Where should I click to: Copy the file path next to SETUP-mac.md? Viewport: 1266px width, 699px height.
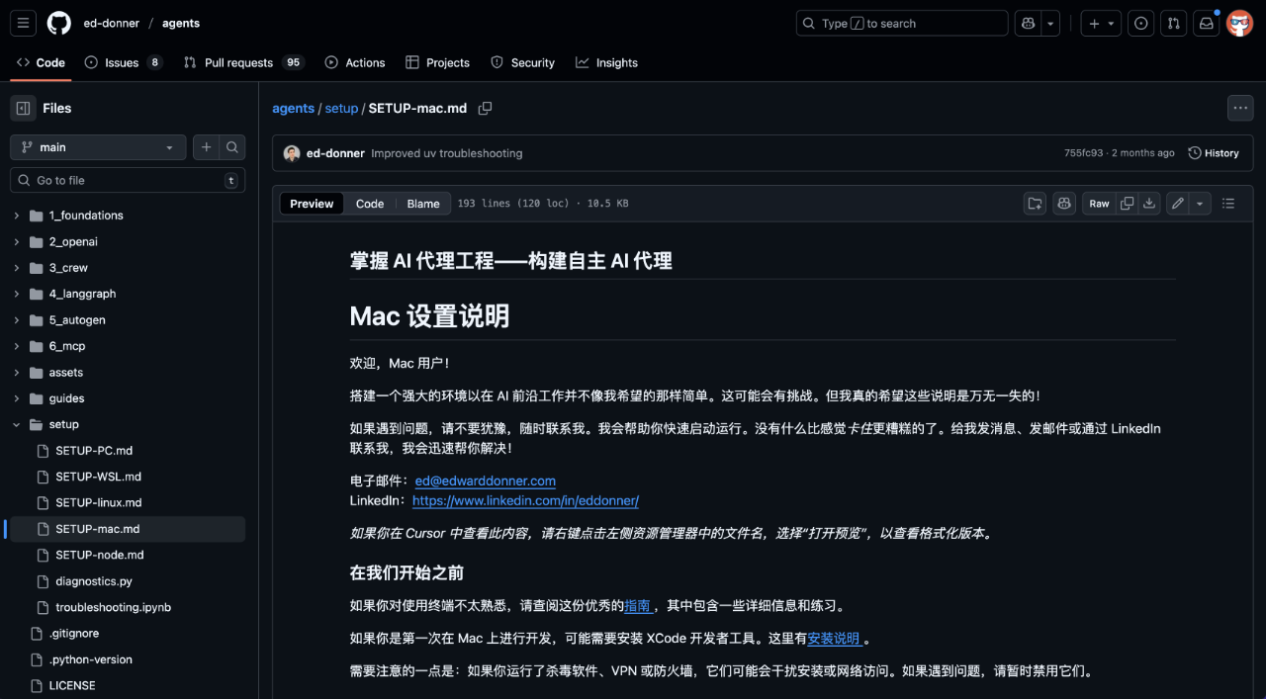point(485,109)
